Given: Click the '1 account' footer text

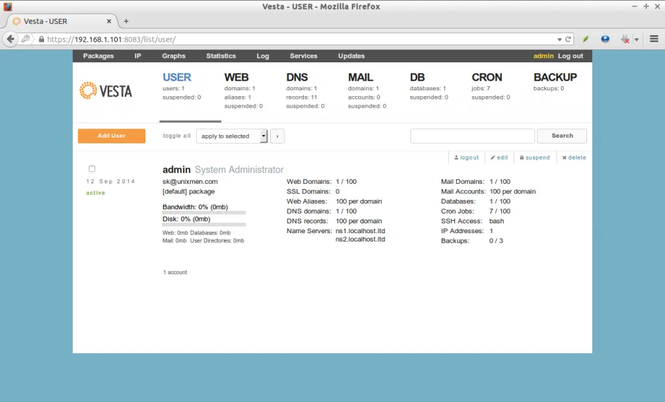Looking at the screenshot, I should pos(175,272).
